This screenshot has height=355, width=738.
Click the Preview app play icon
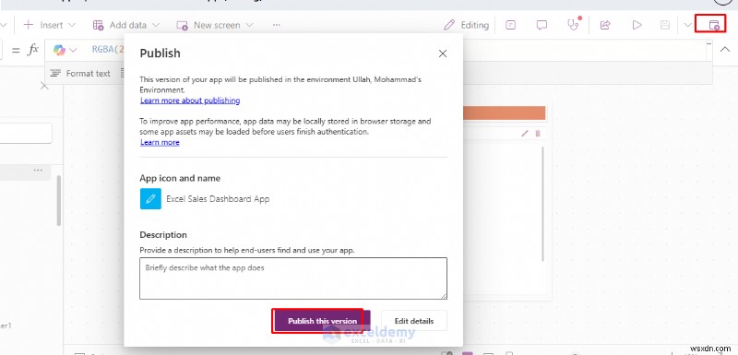(x=637, y=25)
